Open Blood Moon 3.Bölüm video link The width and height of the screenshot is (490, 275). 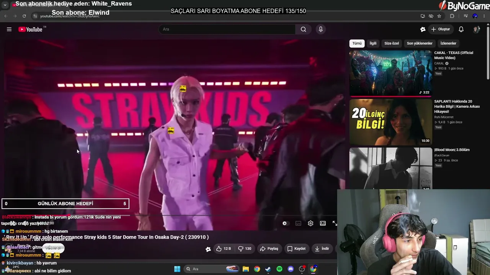[452, 150]
